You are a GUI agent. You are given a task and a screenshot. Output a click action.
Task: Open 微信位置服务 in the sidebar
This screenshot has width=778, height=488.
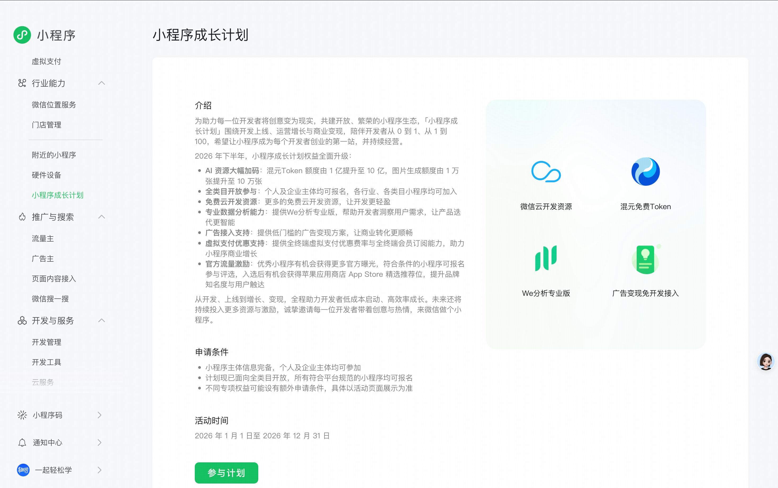click(54, 105)
